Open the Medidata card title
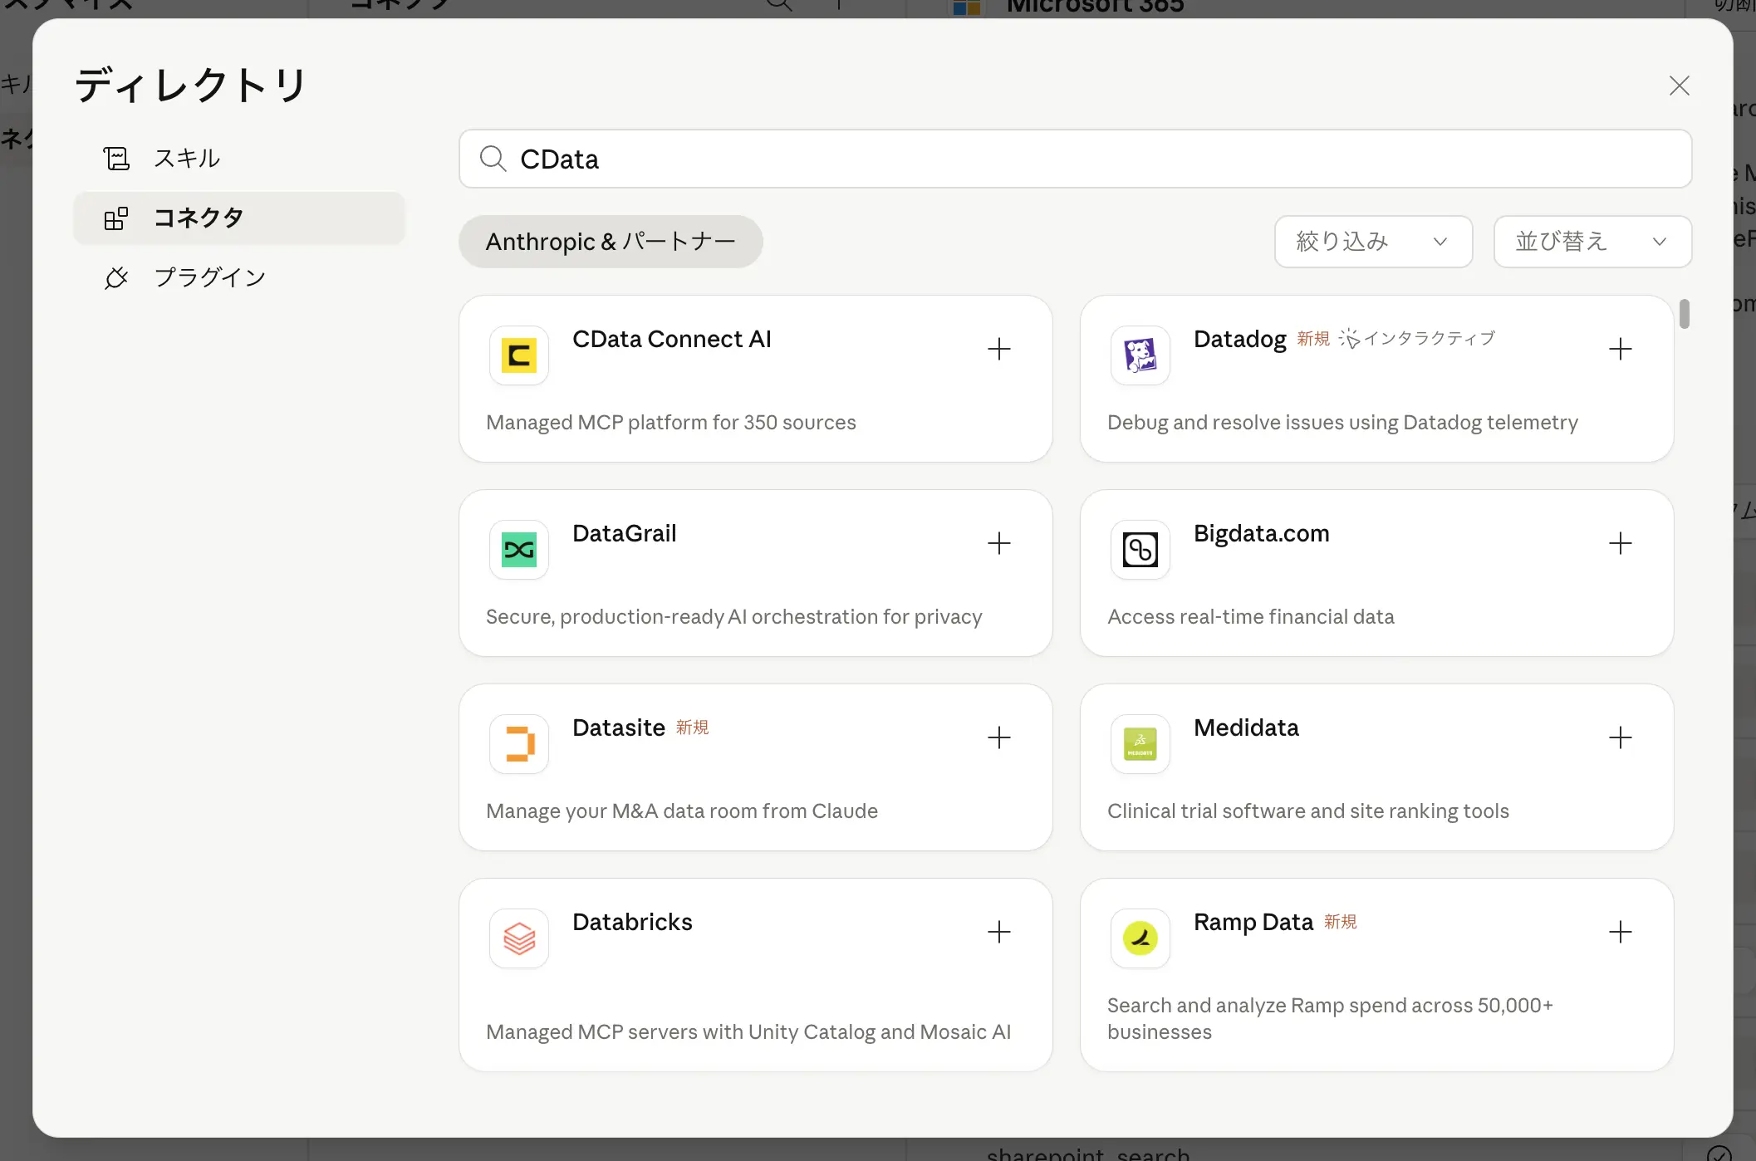The height and width of the screenshot is (1161, 1756). tap(1246, 727)
